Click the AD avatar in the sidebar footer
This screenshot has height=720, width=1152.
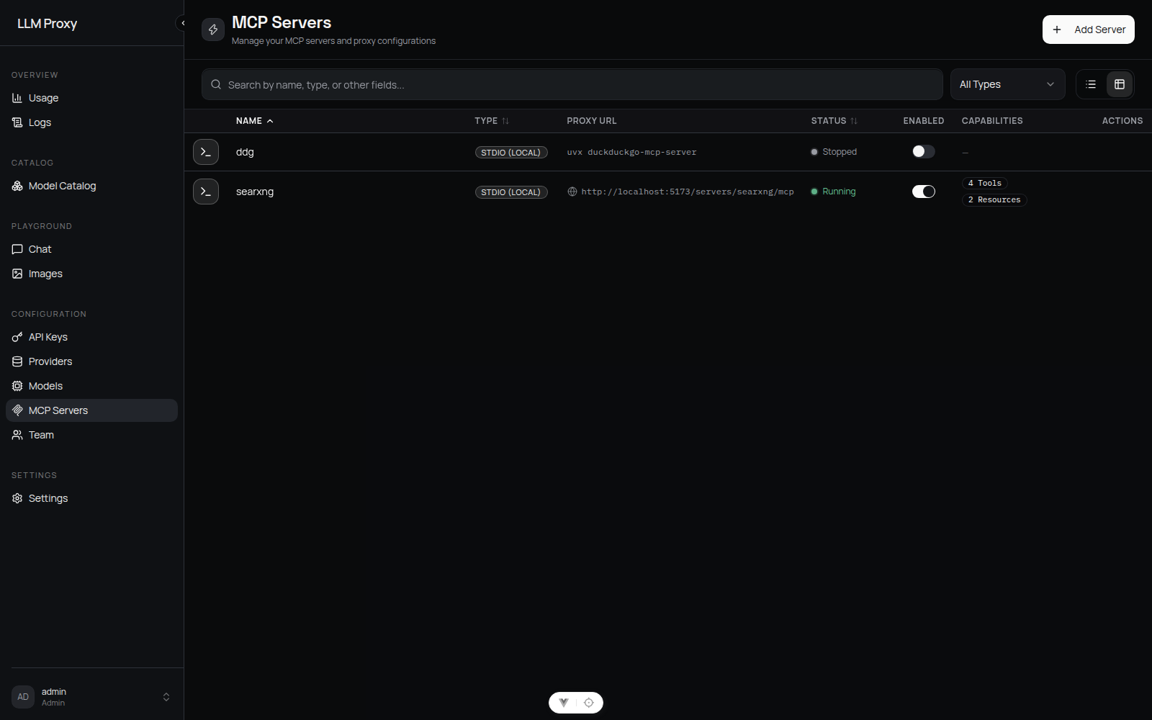(23, 697)
